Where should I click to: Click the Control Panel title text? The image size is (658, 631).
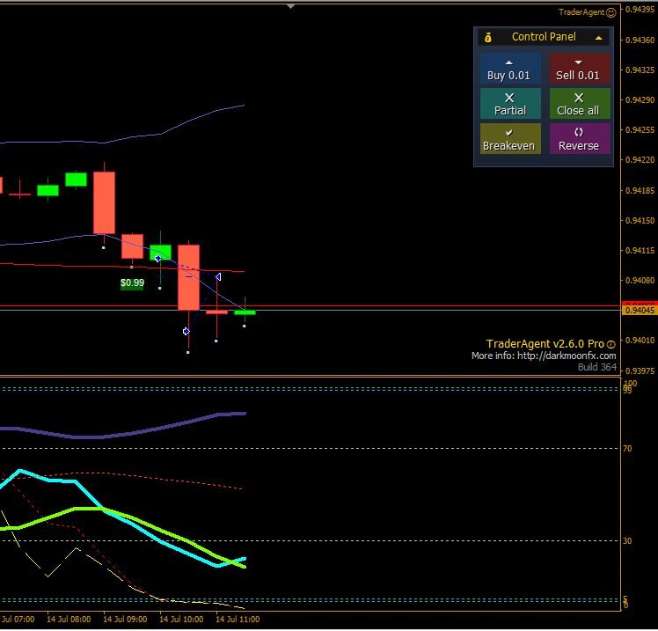[x=544, y=37]
